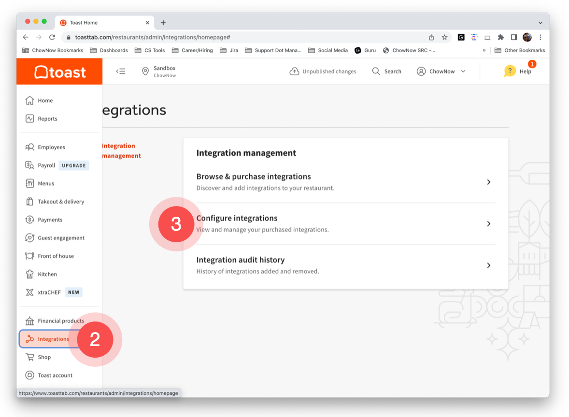
Task: Expand the Browse & purchase integrations row arrow
Action: click(488, 182)
